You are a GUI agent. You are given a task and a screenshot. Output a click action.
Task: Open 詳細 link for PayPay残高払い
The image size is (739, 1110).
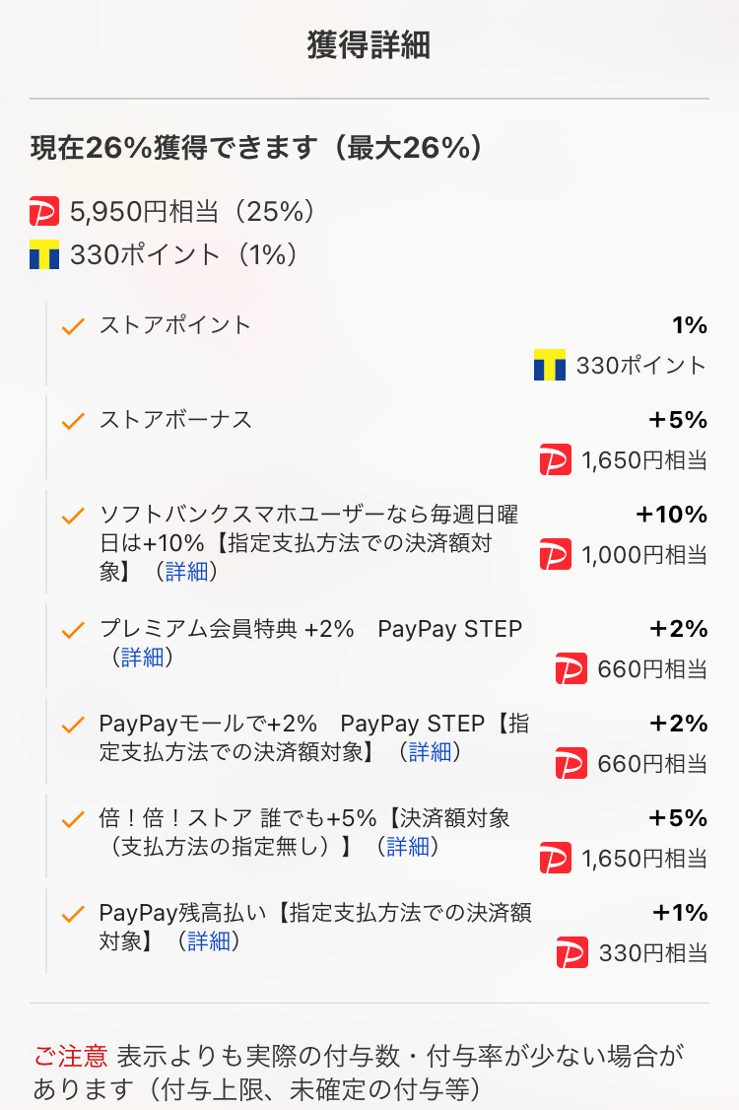(209, 940)
